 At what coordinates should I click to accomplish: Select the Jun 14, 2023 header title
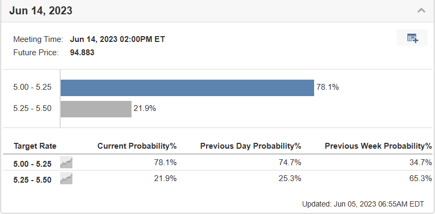coord(40,11)
